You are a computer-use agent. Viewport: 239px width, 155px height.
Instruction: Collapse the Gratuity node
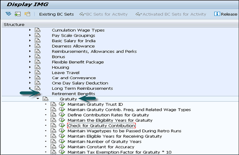point(38,99)
